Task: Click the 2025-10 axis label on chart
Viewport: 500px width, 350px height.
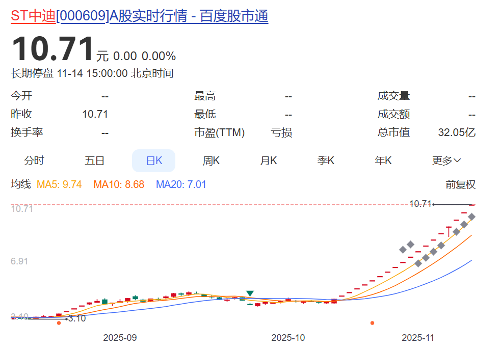Action: (287, 337)
